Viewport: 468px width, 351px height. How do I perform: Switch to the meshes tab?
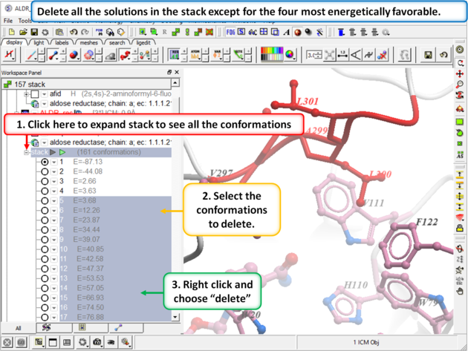88,42
